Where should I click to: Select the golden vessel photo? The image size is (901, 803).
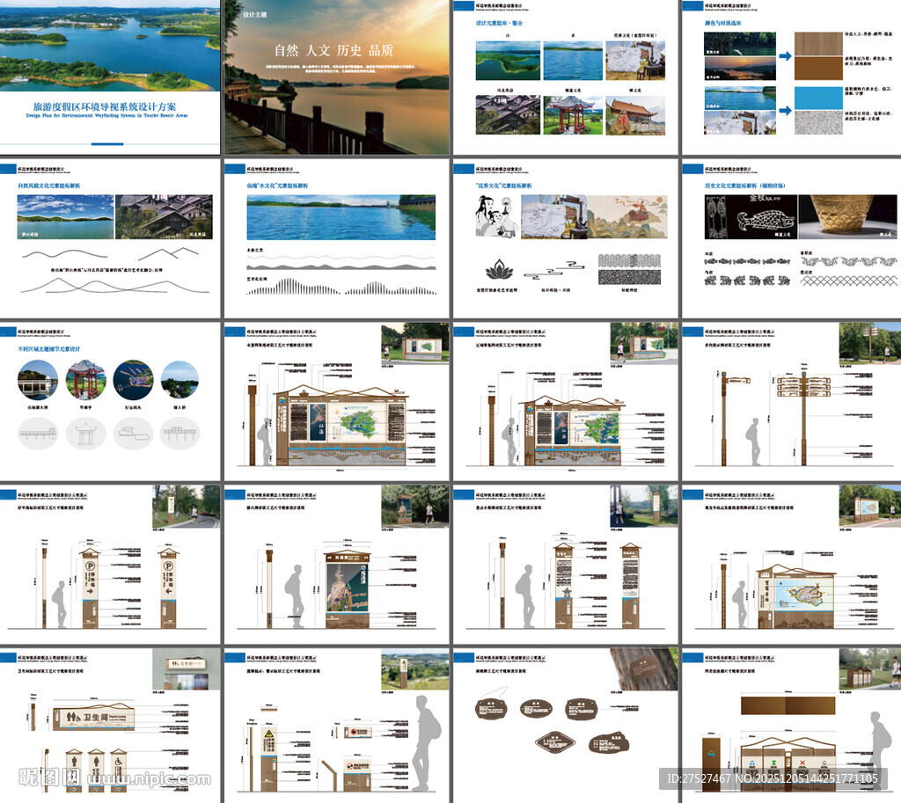coord(847,216)
